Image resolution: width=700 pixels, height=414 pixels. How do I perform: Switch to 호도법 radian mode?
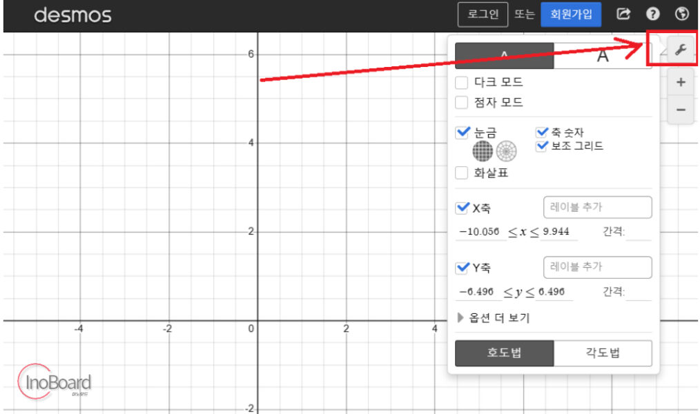coord(504,353)
